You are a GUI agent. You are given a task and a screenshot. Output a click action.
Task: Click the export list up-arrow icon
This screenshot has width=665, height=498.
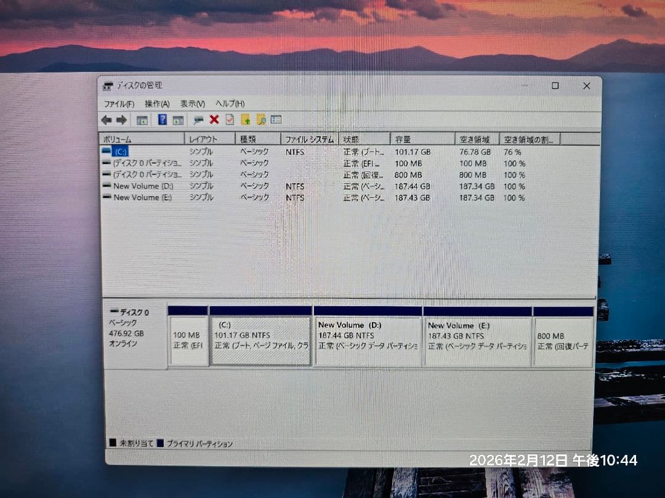pyautogui.click(x=247, y=120)
